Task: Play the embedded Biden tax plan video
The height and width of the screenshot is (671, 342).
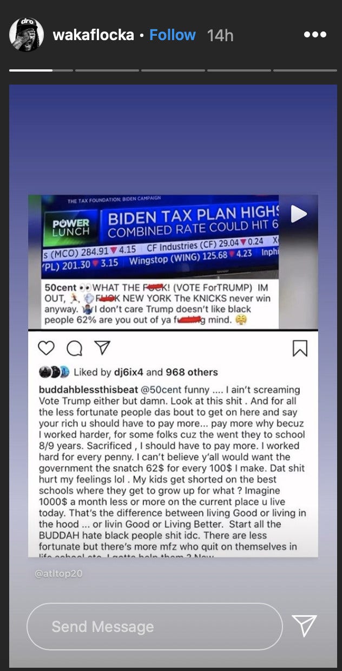Action: 299,214
